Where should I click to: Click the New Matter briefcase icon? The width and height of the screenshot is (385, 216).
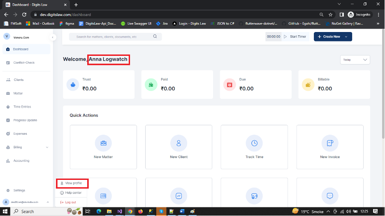(103, 143)
